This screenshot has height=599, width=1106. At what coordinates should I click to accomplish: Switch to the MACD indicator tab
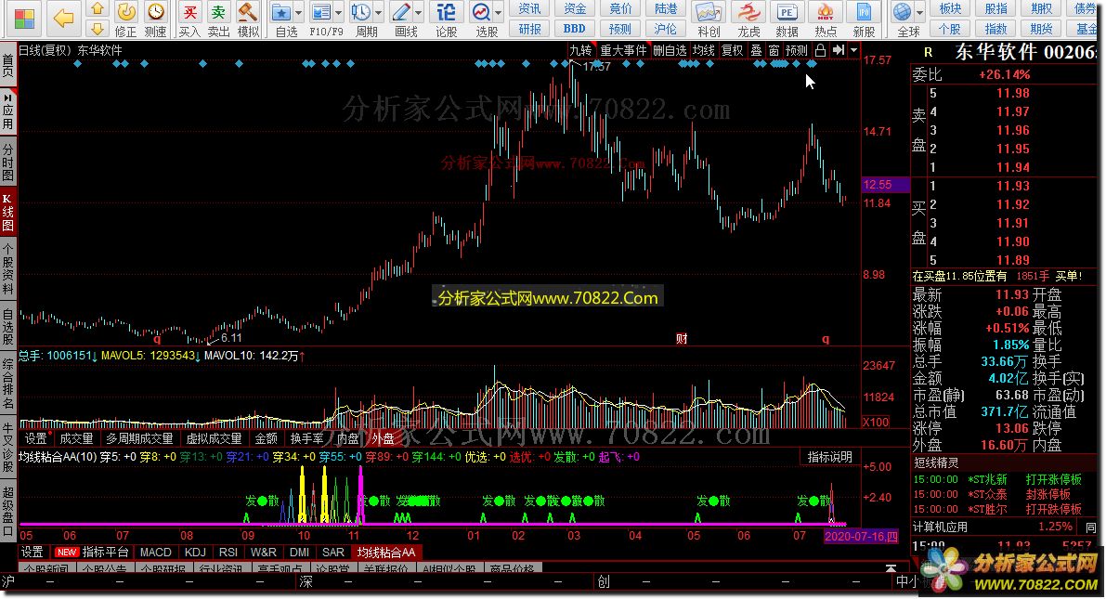click(x=155, y=553)
